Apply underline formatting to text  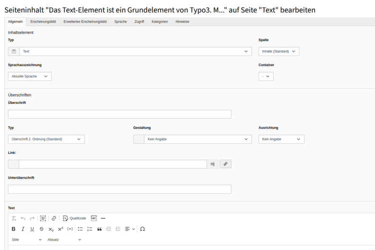[x=32, y=229]
